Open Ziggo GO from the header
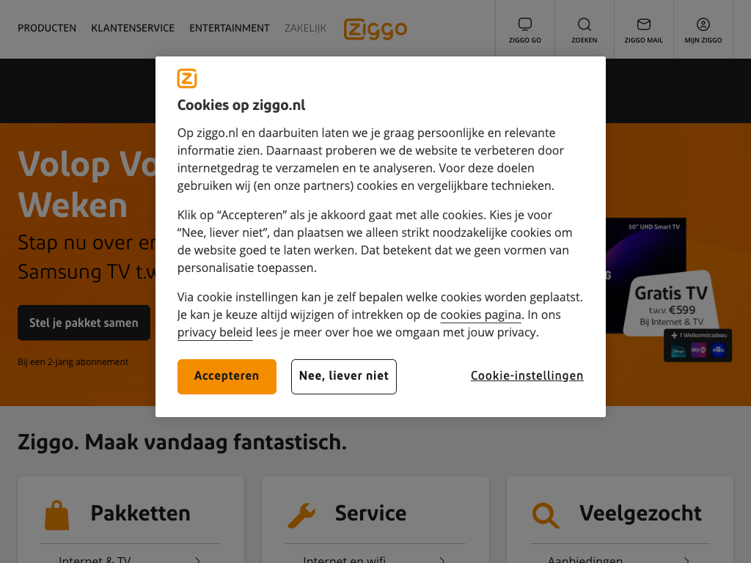The image size is (751, 563). click(525, 29)
